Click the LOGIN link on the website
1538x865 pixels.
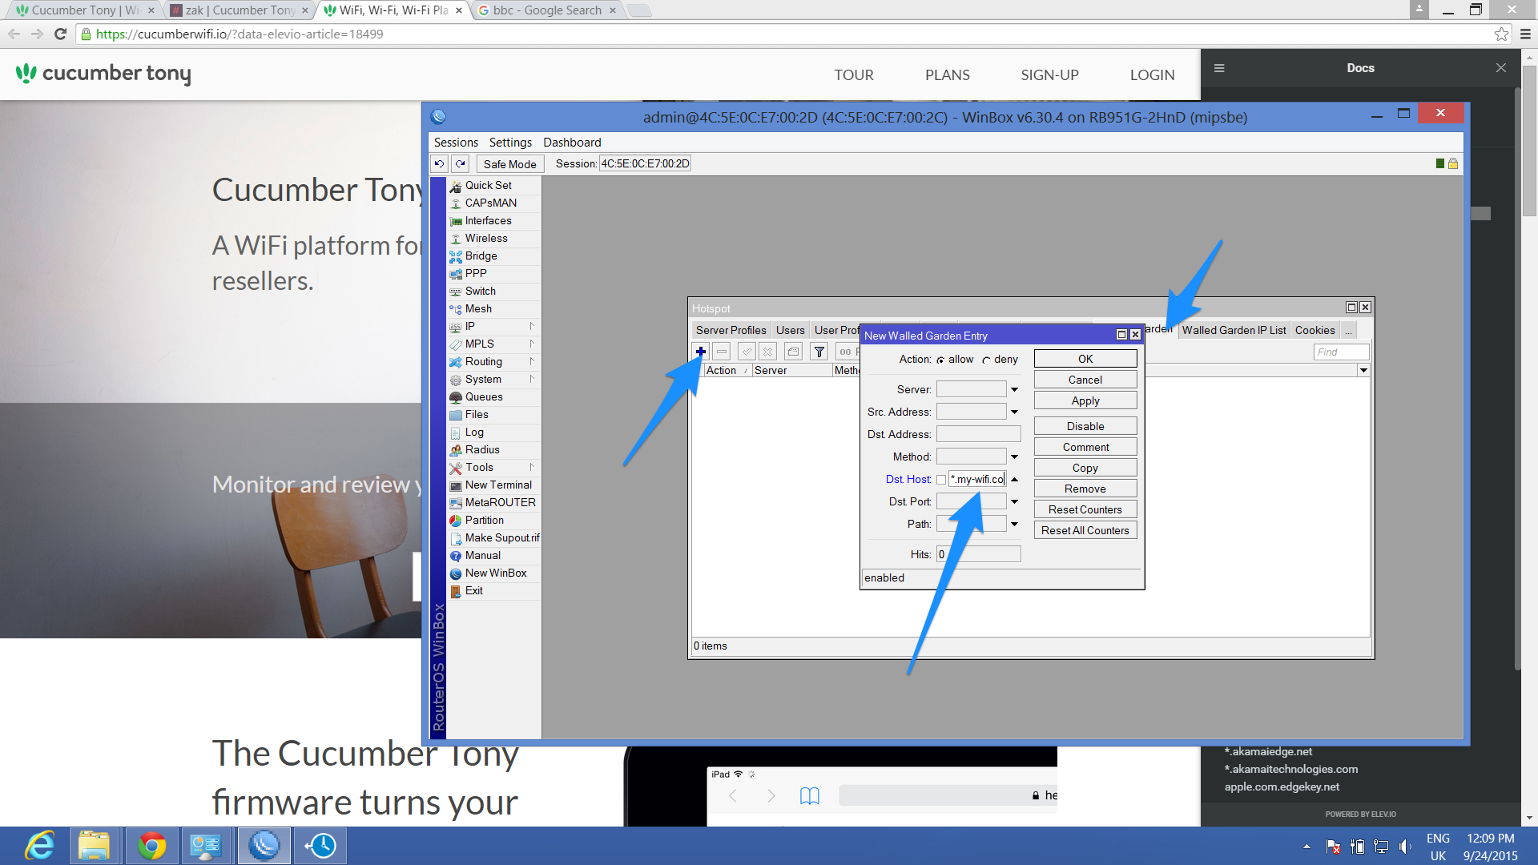pos(1152,74)
